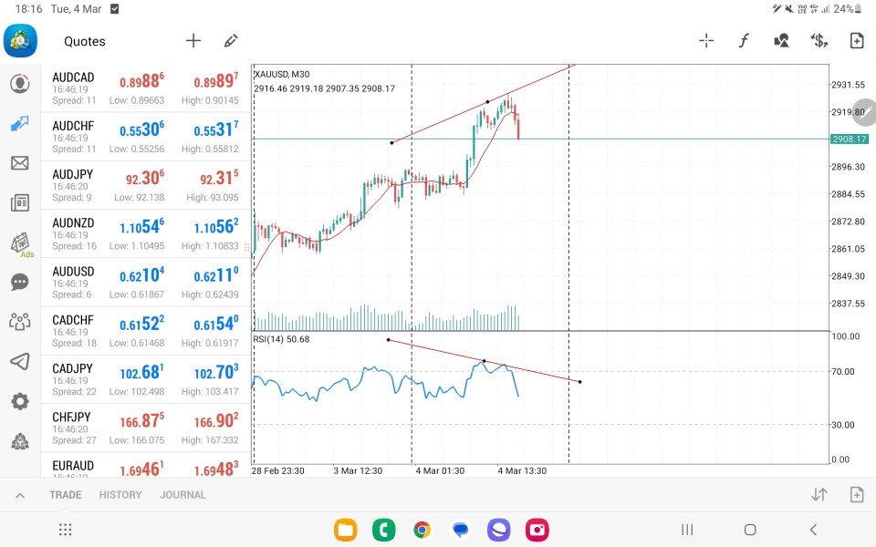The width and height of the screenshot is (876, 547).
Task: Open Chrome from the Android taskbar
Action: click(422, 530)
